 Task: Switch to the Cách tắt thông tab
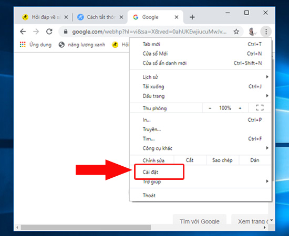tap(100, 17)
